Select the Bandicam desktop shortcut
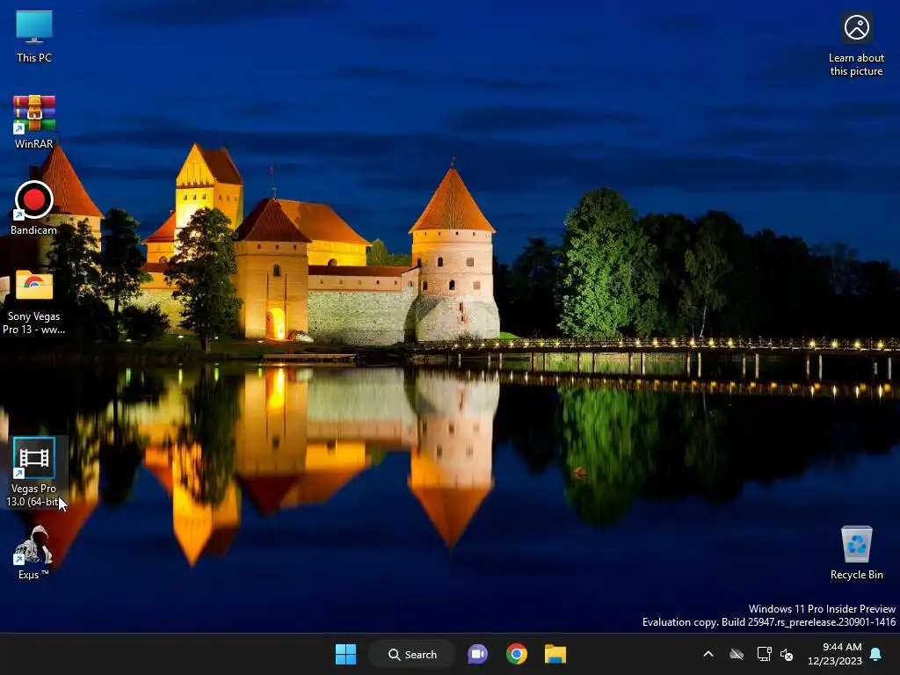This screenshot has height=675, width=900. point(34,208)
